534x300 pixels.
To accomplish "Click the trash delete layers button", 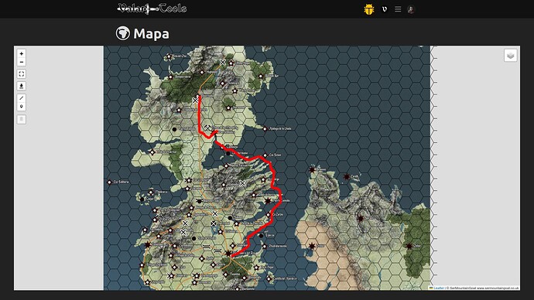I will tap(22, 119).
